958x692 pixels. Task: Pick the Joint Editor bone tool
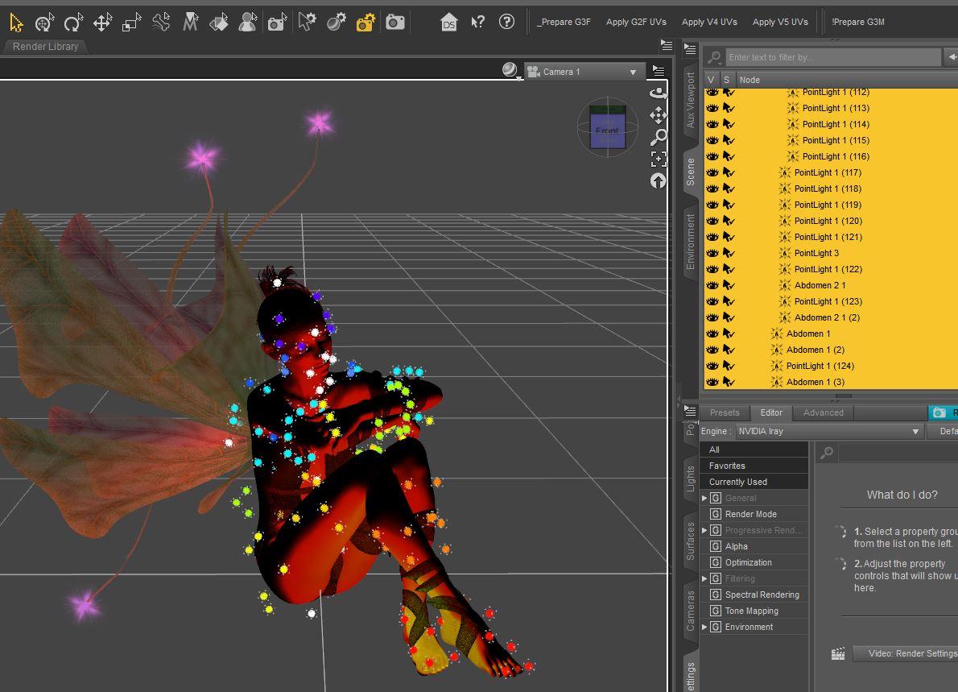[161, 23]
